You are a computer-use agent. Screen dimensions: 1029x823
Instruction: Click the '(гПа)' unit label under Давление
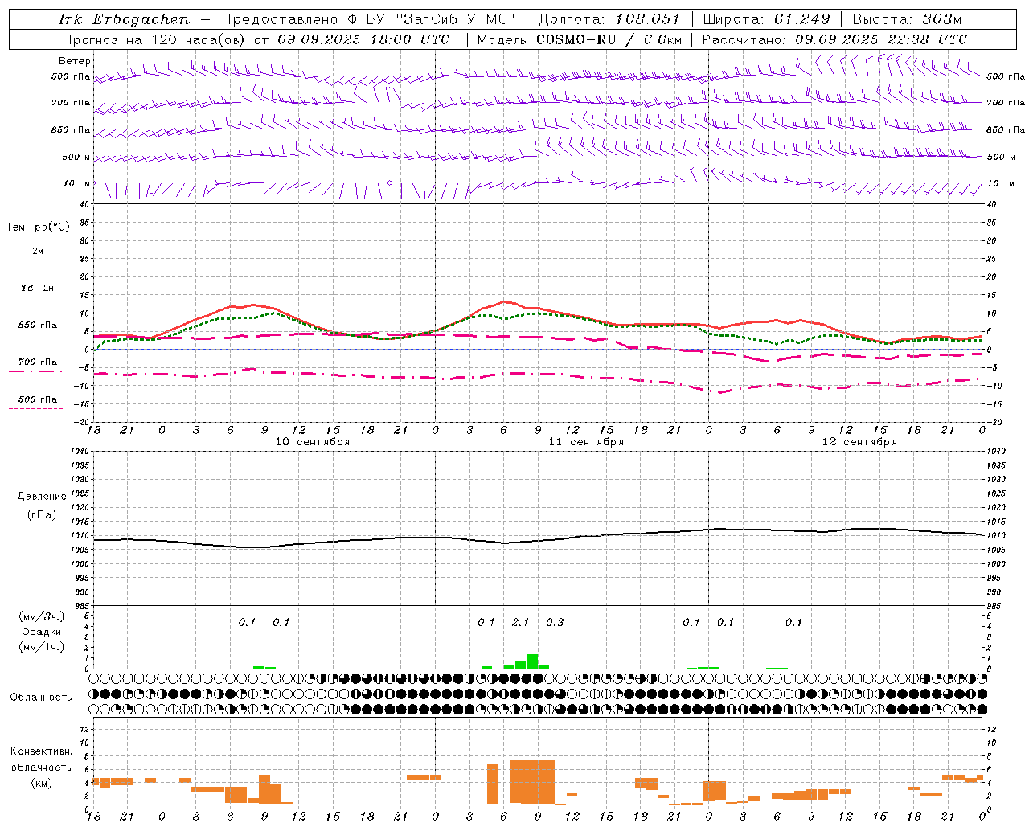(x=42, y=514)
